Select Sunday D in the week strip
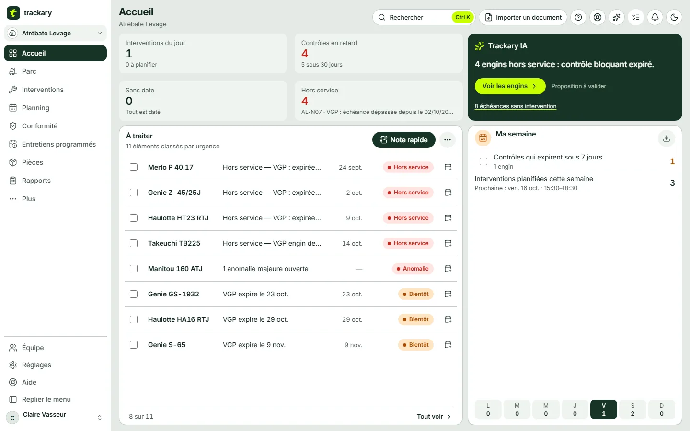The height and width of the screenshot is (431, 690). [x=662, y=409]
